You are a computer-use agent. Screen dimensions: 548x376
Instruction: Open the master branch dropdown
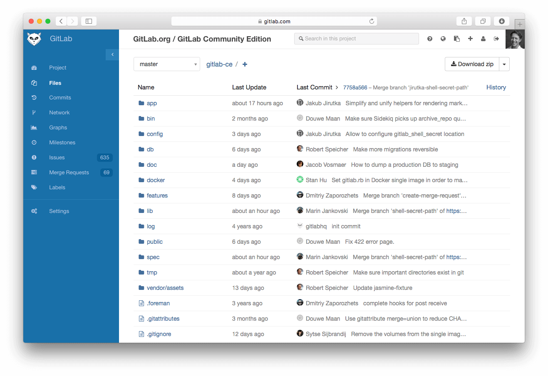point(167,64)
